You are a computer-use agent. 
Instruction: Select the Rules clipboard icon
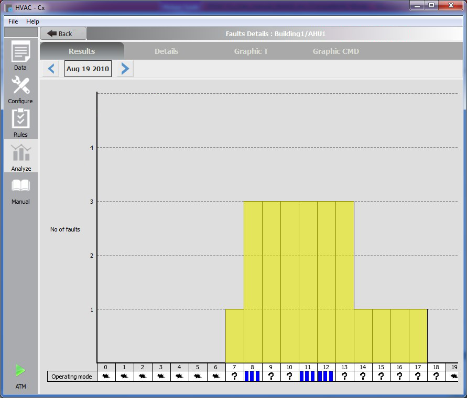pos(20,122)
